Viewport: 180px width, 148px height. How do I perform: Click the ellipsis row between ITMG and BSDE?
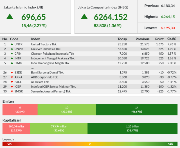tap(90, 68)
